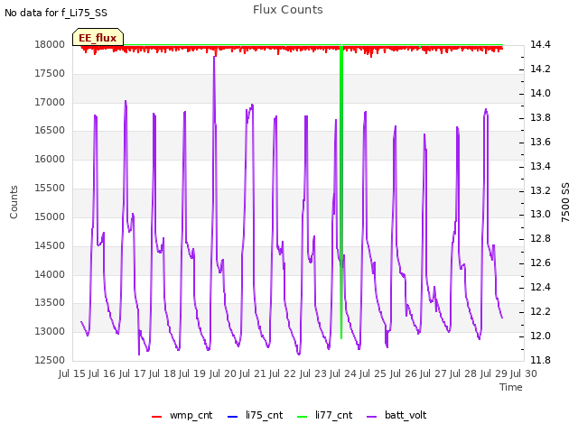Toggle li77_cnt series in the legend
This screenshot has height=433, width=578.
(x=325, y=415)
